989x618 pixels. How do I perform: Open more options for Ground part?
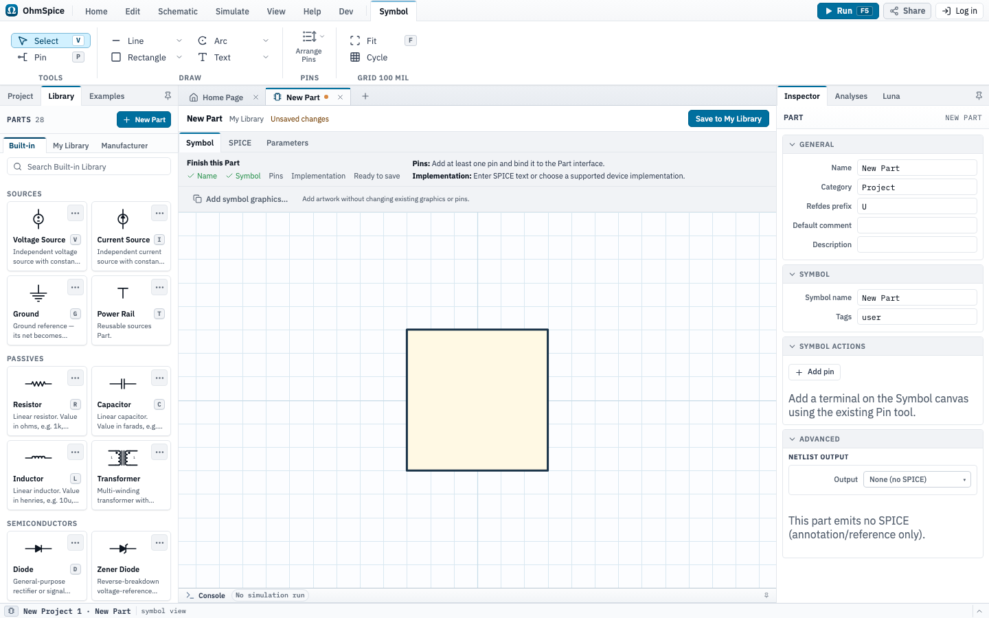76,288
